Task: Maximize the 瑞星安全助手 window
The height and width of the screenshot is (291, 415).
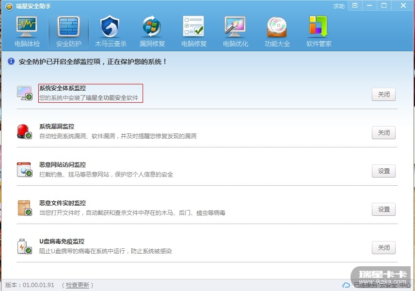Action: click(384, 5)
